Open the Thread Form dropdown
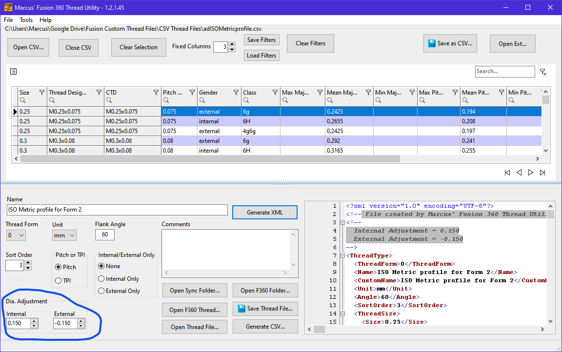Image resolution: width=562 pixels, height=352 pixels. tap(16, 235)
